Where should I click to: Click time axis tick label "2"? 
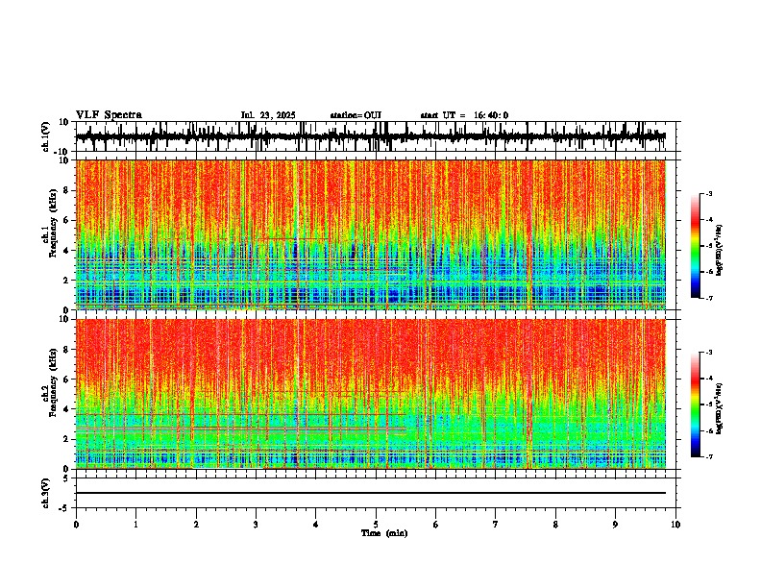pos(196,525)
